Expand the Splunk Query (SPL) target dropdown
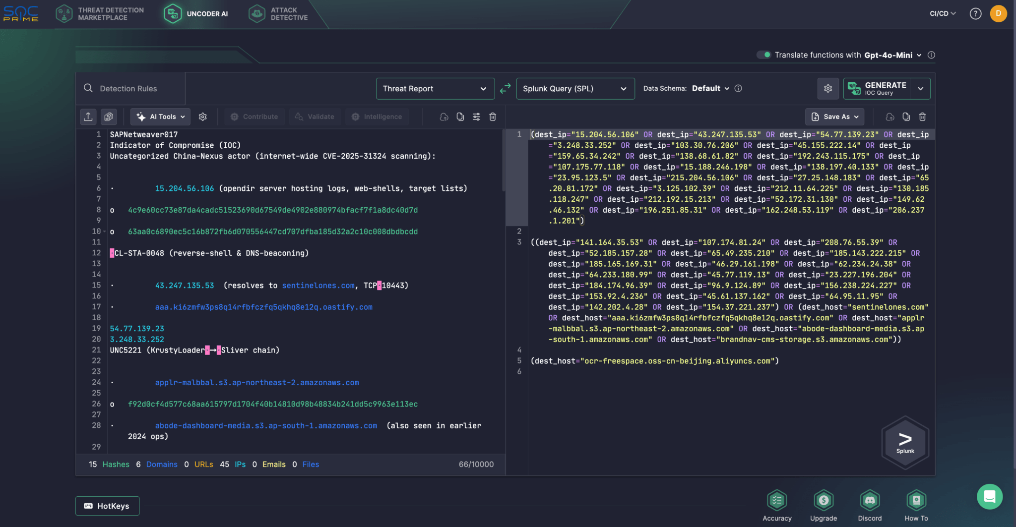The height and width of the screenshot is (527, 1016). (575, 89)
